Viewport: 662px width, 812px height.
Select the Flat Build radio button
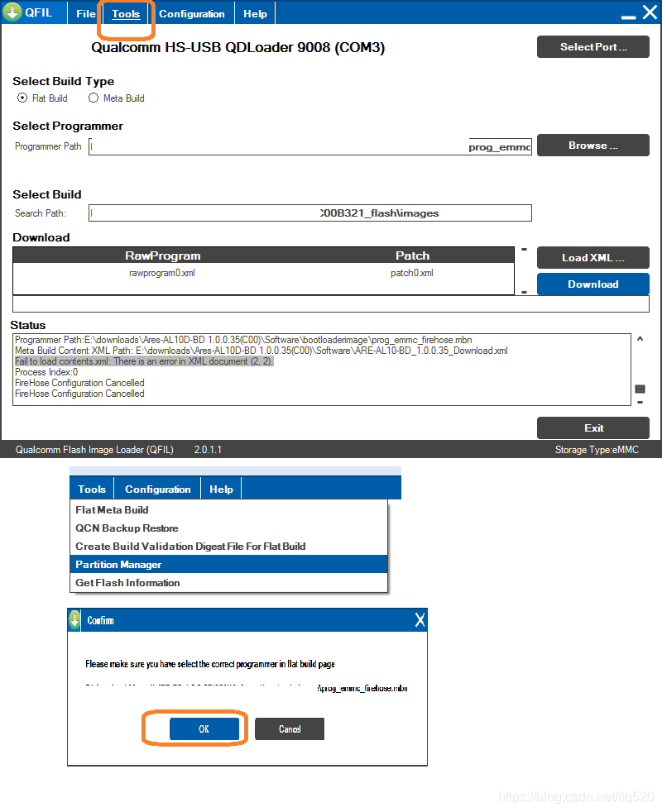(x=22, y=98)
